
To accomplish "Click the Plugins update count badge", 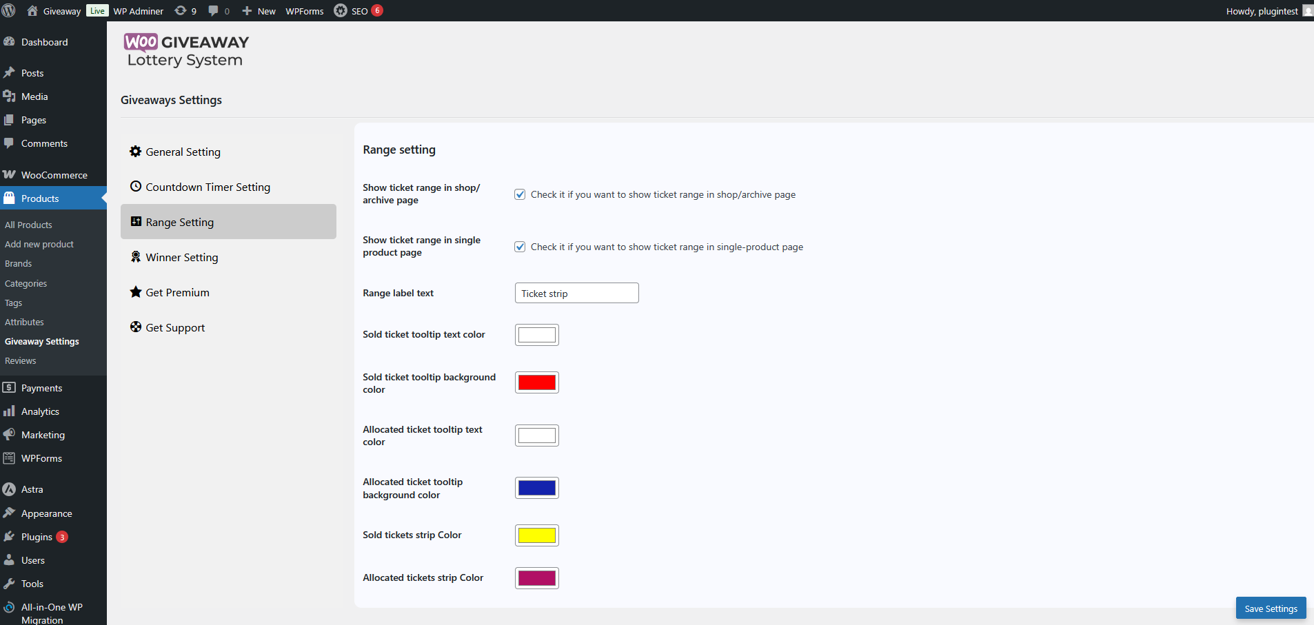I will [62, 537].
